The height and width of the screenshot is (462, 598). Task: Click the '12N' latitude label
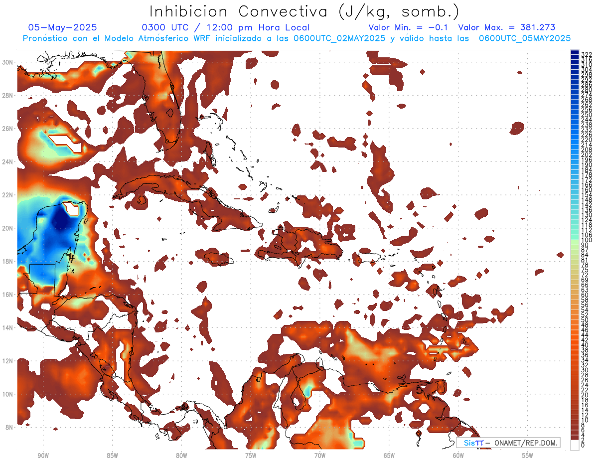click(8, 361)
